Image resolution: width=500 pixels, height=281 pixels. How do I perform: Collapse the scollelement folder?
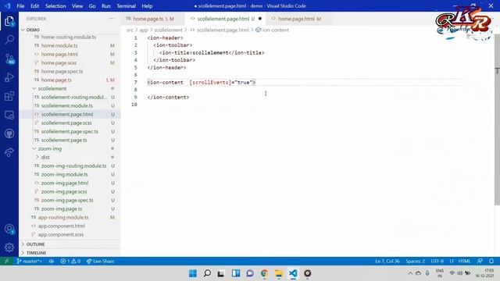tap(52, 88)
